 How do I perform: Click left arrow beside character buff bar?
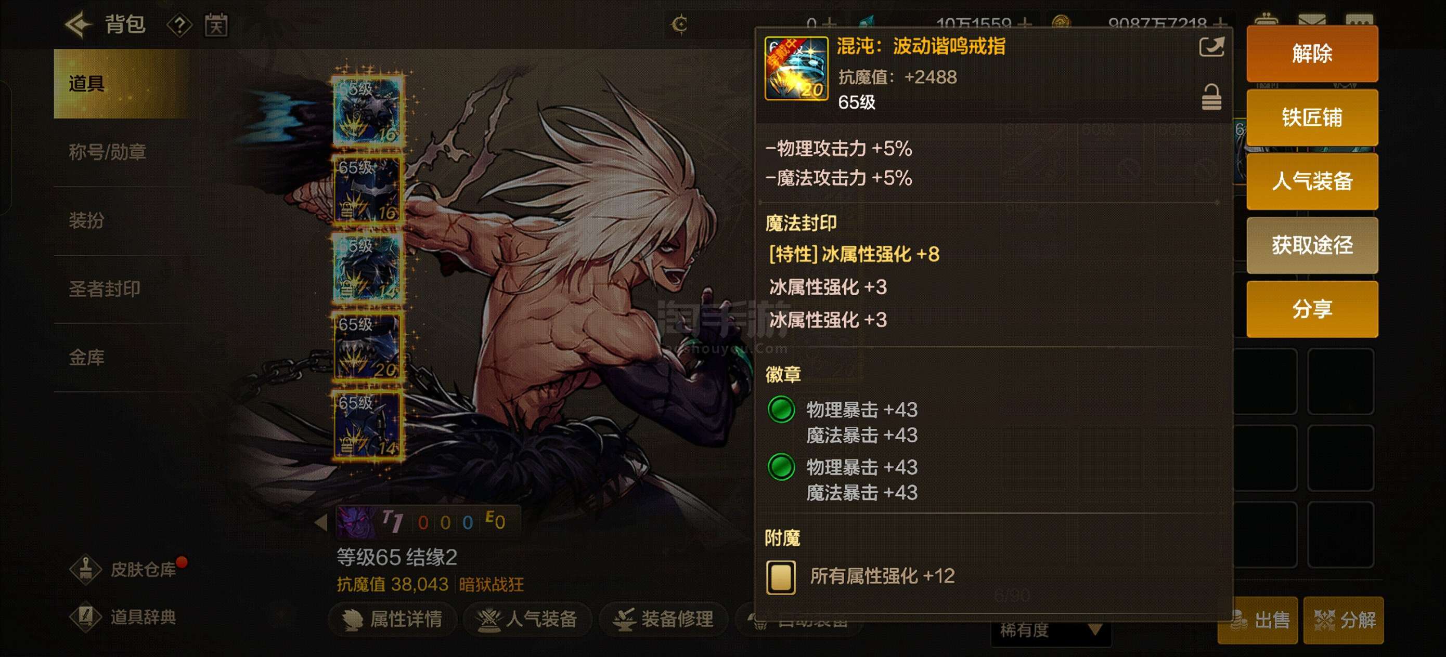321,522
